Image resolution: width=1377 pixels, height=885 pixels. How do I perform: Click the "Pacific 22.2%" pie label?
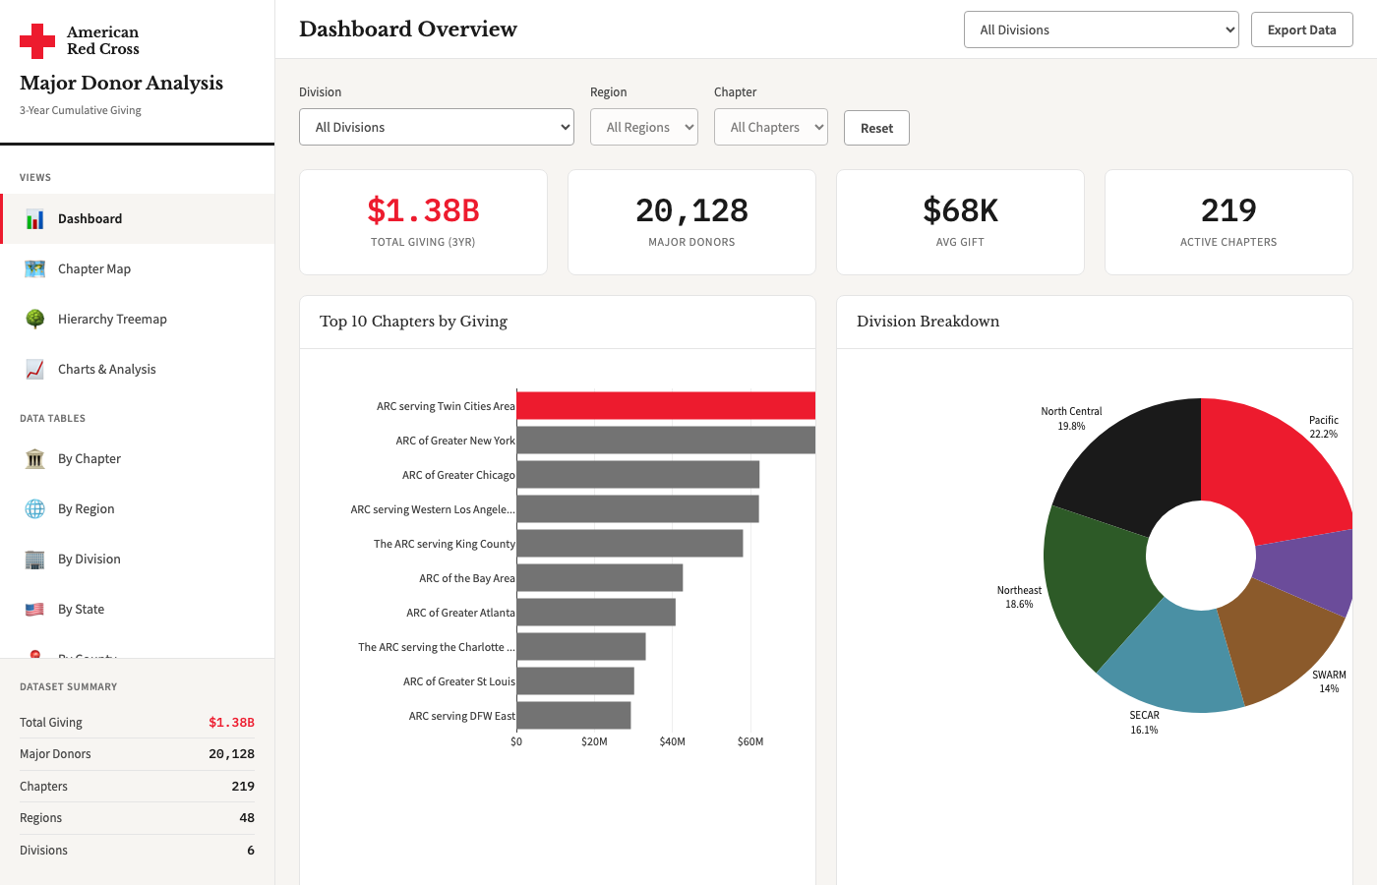pos(1324,427)
